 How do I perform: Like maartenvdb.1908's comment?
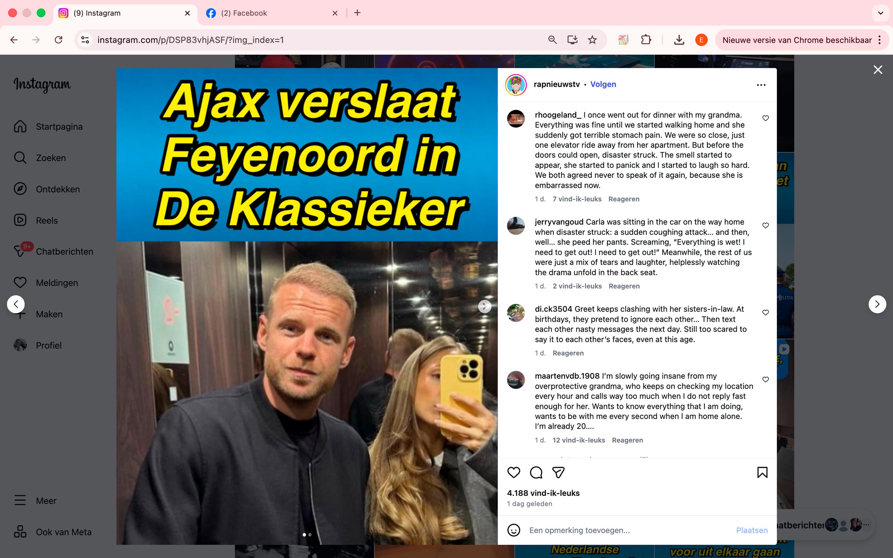point(765,379)
